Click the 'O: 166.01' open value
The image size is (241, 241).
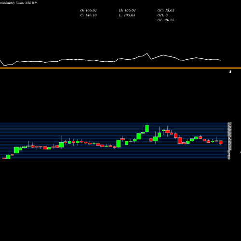point(89,11)
